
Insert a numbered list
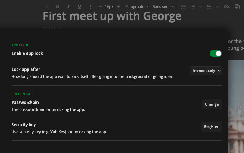(193, 6)
